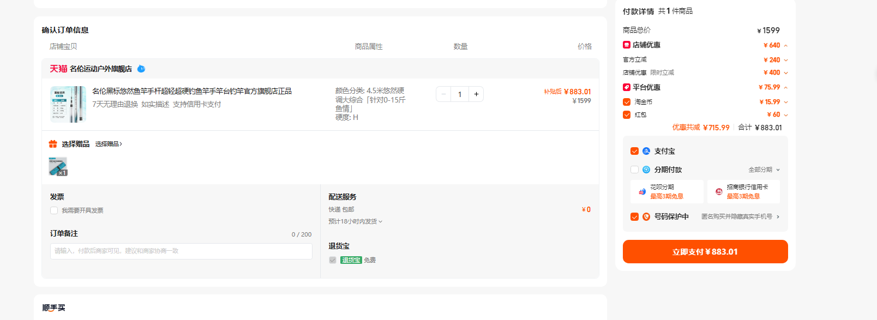877x320 pixels.
Task: Uncheck the 红包 discount checkbox
Action: (x=627, y=114)
